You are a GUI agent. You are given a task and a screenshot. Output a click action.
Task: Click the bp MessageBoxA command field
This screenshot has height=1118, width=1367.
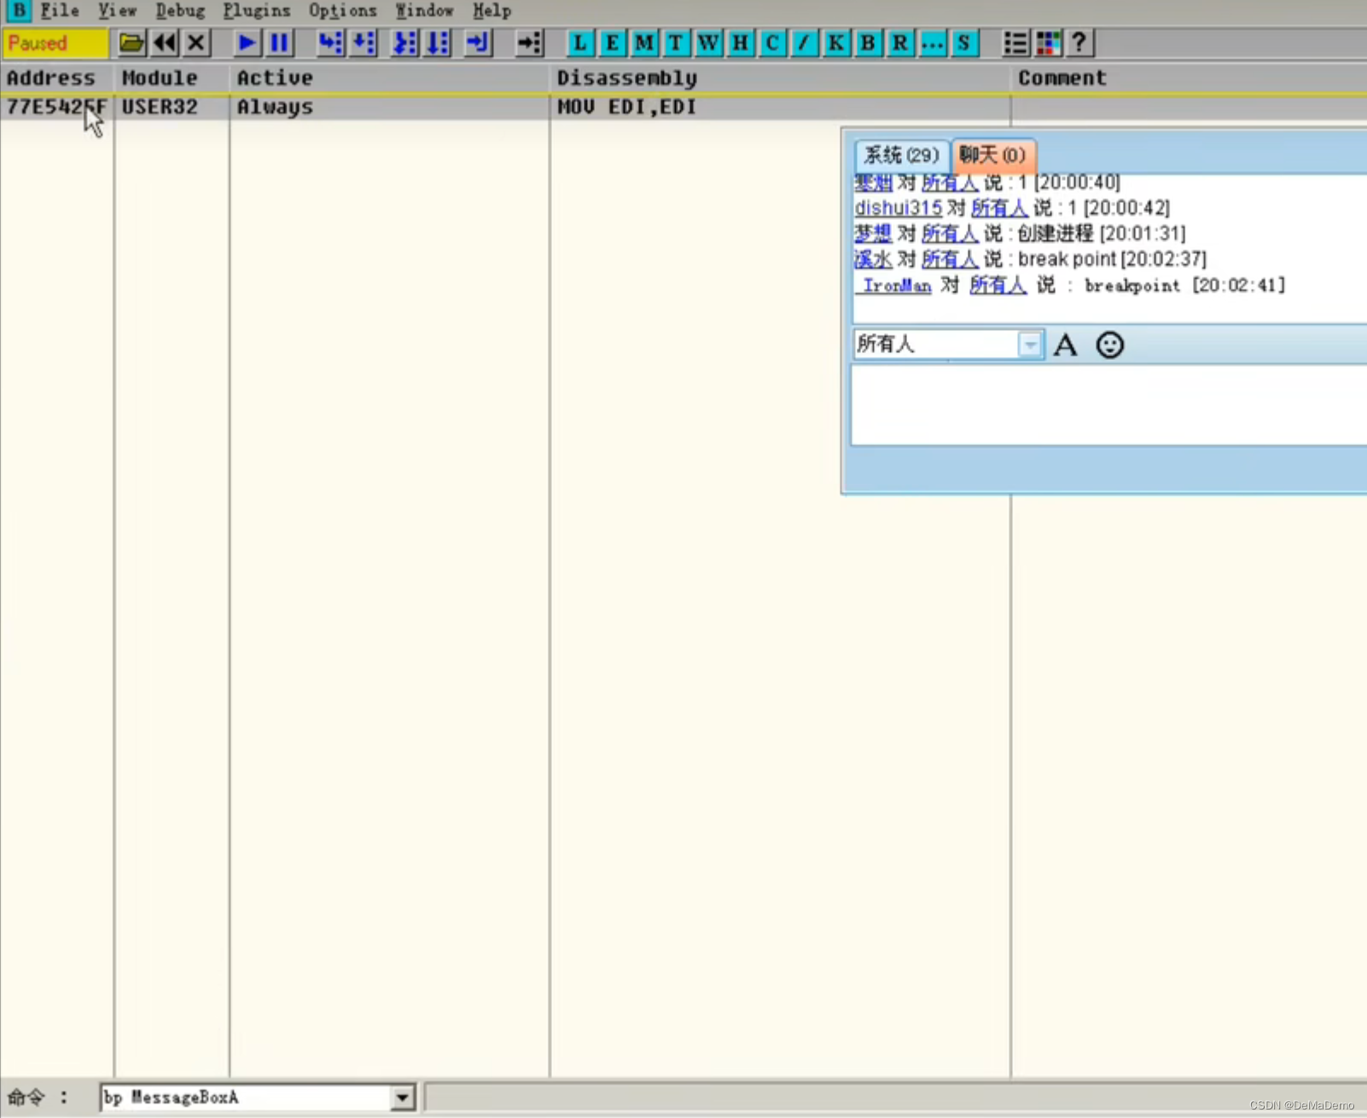(247, 1098)
